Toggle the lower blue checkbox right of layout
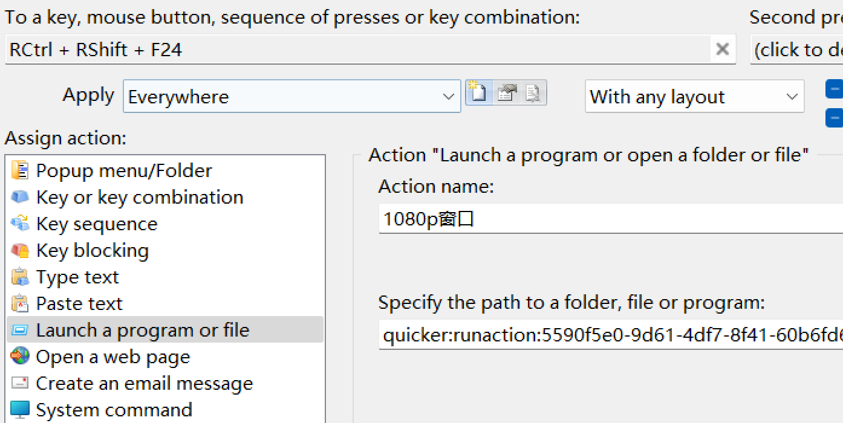This screenshot has width=843, height=423. point(835,116)
